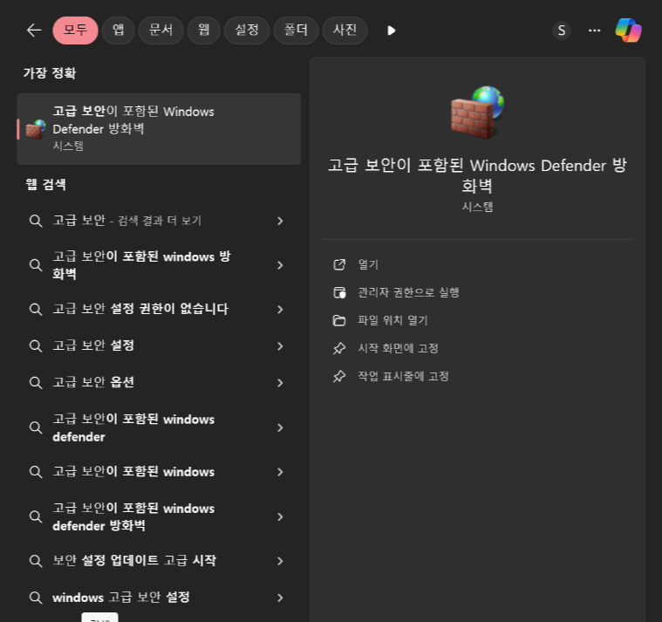Image resolution: width=662 pixels, height=622 pixels.
Task: Click search icon beside 검색 결과 더 보기
Action: pos(36,221)
